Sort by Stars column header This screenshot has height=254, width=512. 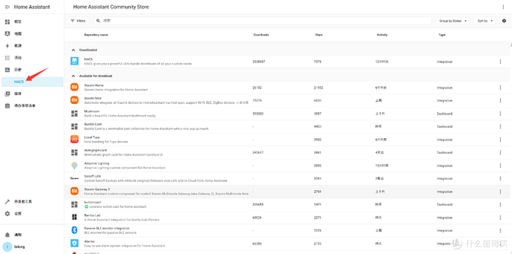pos(319,35)
